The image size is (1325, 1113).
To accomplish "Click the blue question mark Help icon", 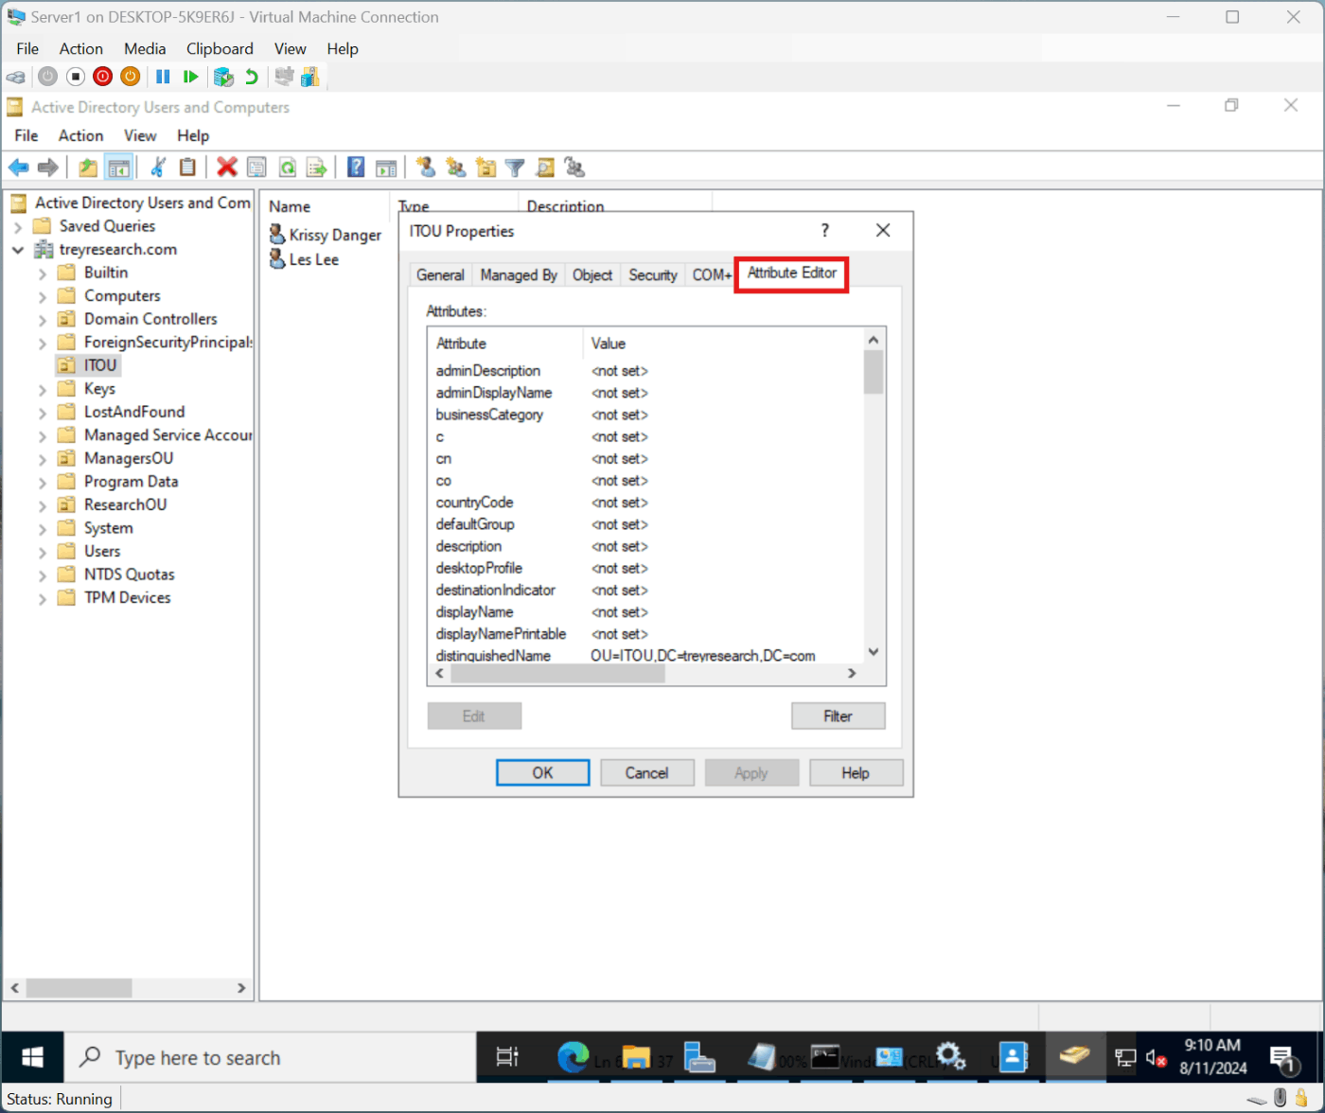I will (x=356, y=168).
